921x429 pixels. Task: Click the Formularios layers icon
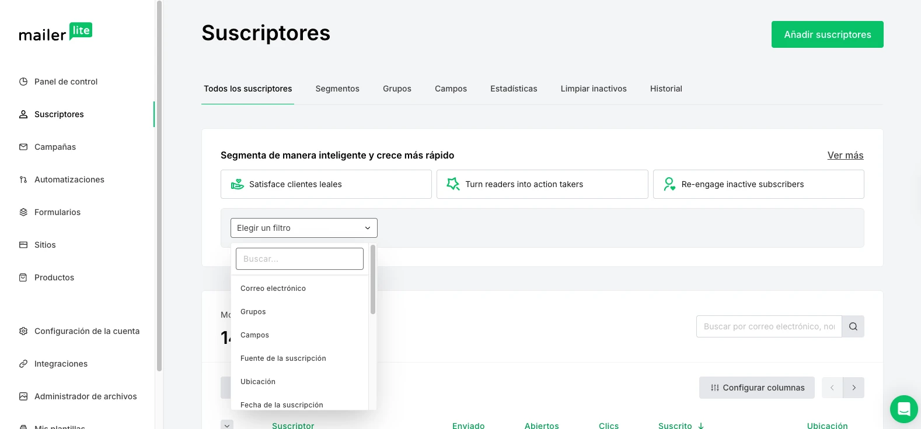point(23,212)
